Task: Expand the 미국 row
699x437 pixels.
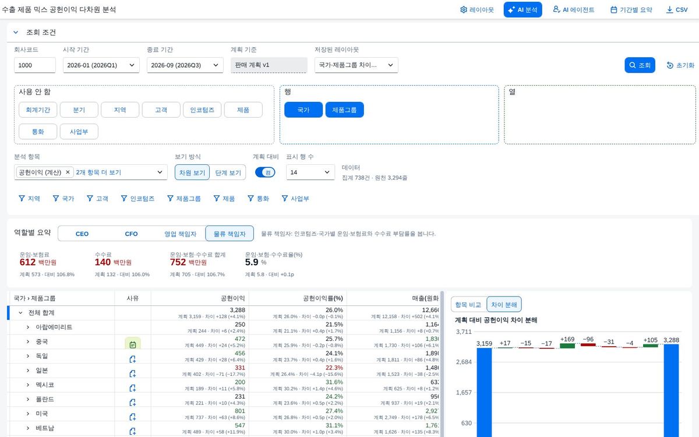Action: (x=27, y=414)
